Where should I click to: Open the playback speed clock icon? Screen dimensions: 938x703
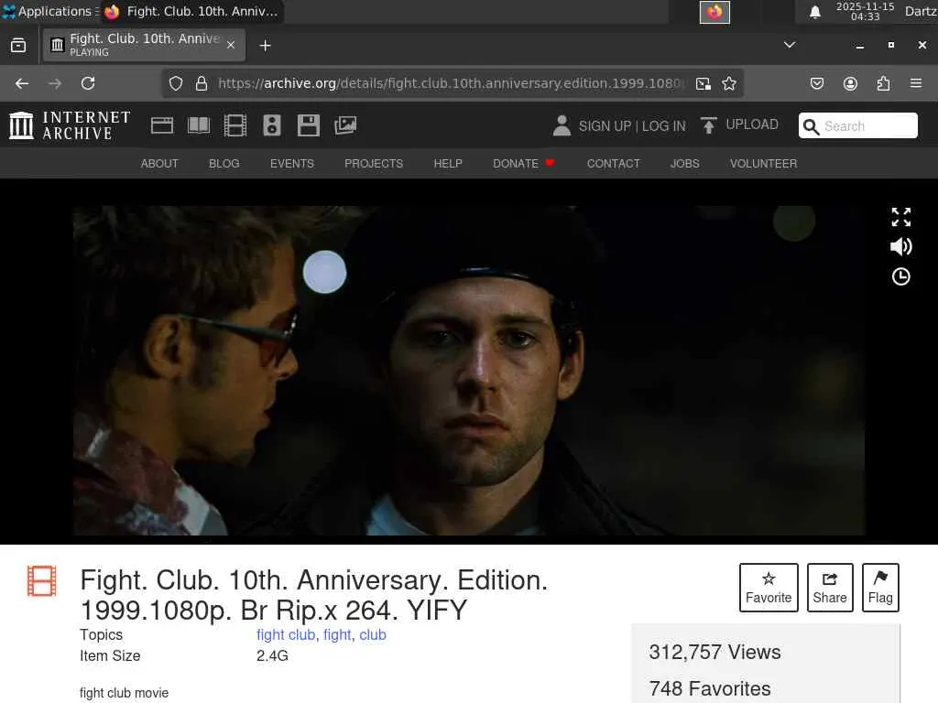tap(901, 276)
